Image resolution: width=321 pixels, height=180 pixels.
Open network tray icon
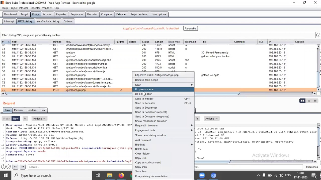click(276, 175)
